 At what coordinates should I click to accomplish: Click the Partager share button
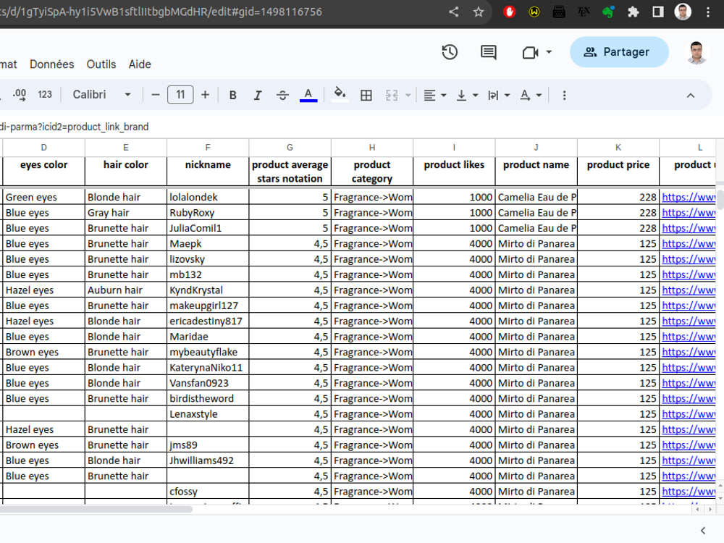pos(619,51)
